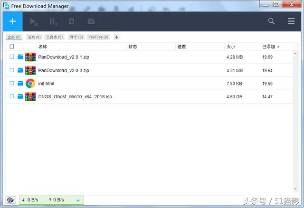This screenshot has width=304, height=208.
Task: Click the upload speed 0 B/s indicator
Action: pos(56,200)
